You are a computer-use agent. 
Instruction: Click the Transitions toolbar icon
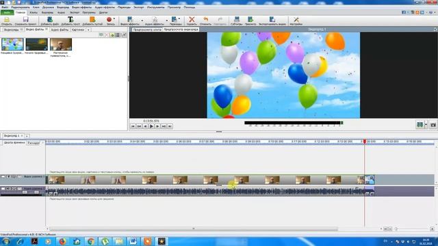pos(175,19)
